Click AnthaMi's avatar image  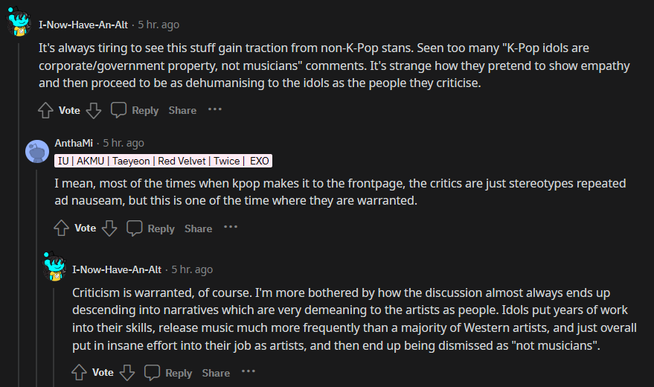(37, 152)
